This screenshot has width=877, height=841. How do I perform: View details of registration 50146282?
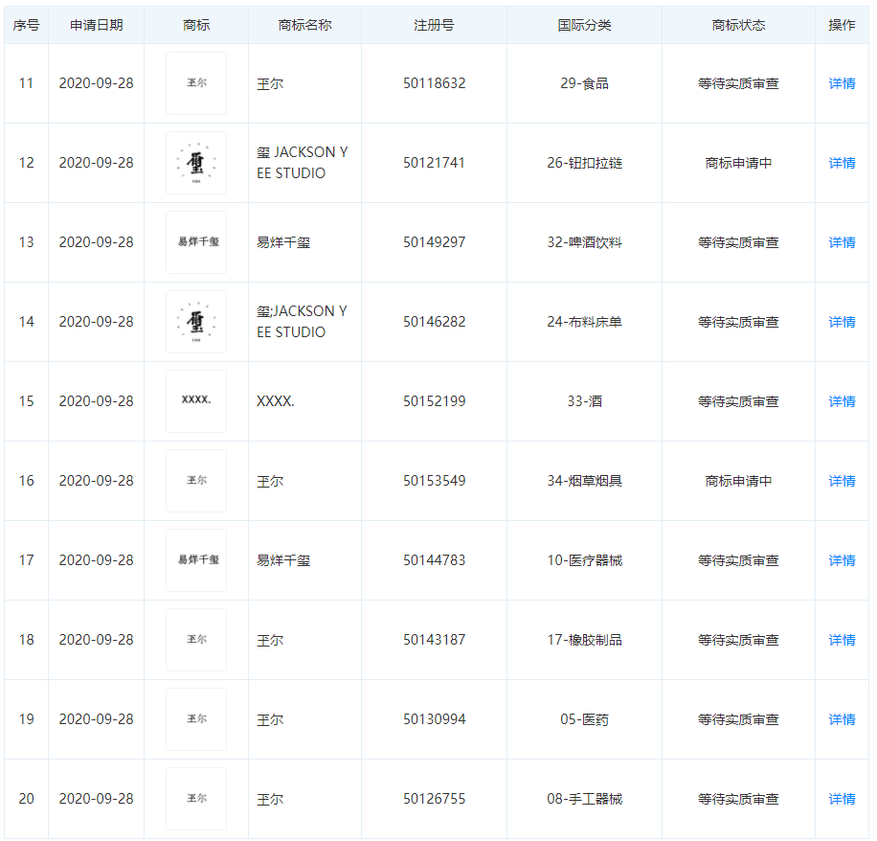[x=842, y=322]
